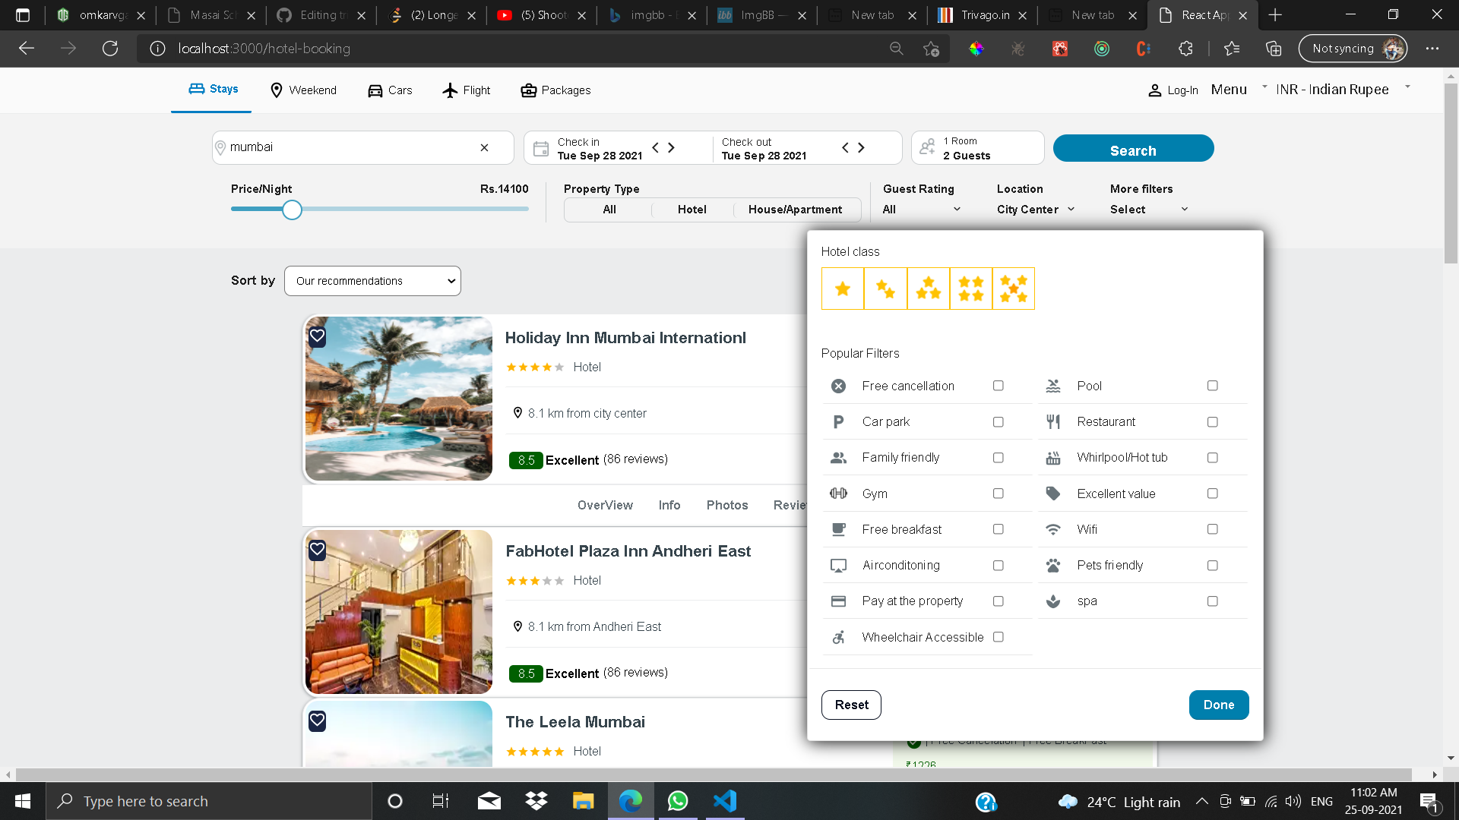Advance check-in date with next arrow
The height and width of the screenshot is (820, 1459).
[x=671, y=147]
